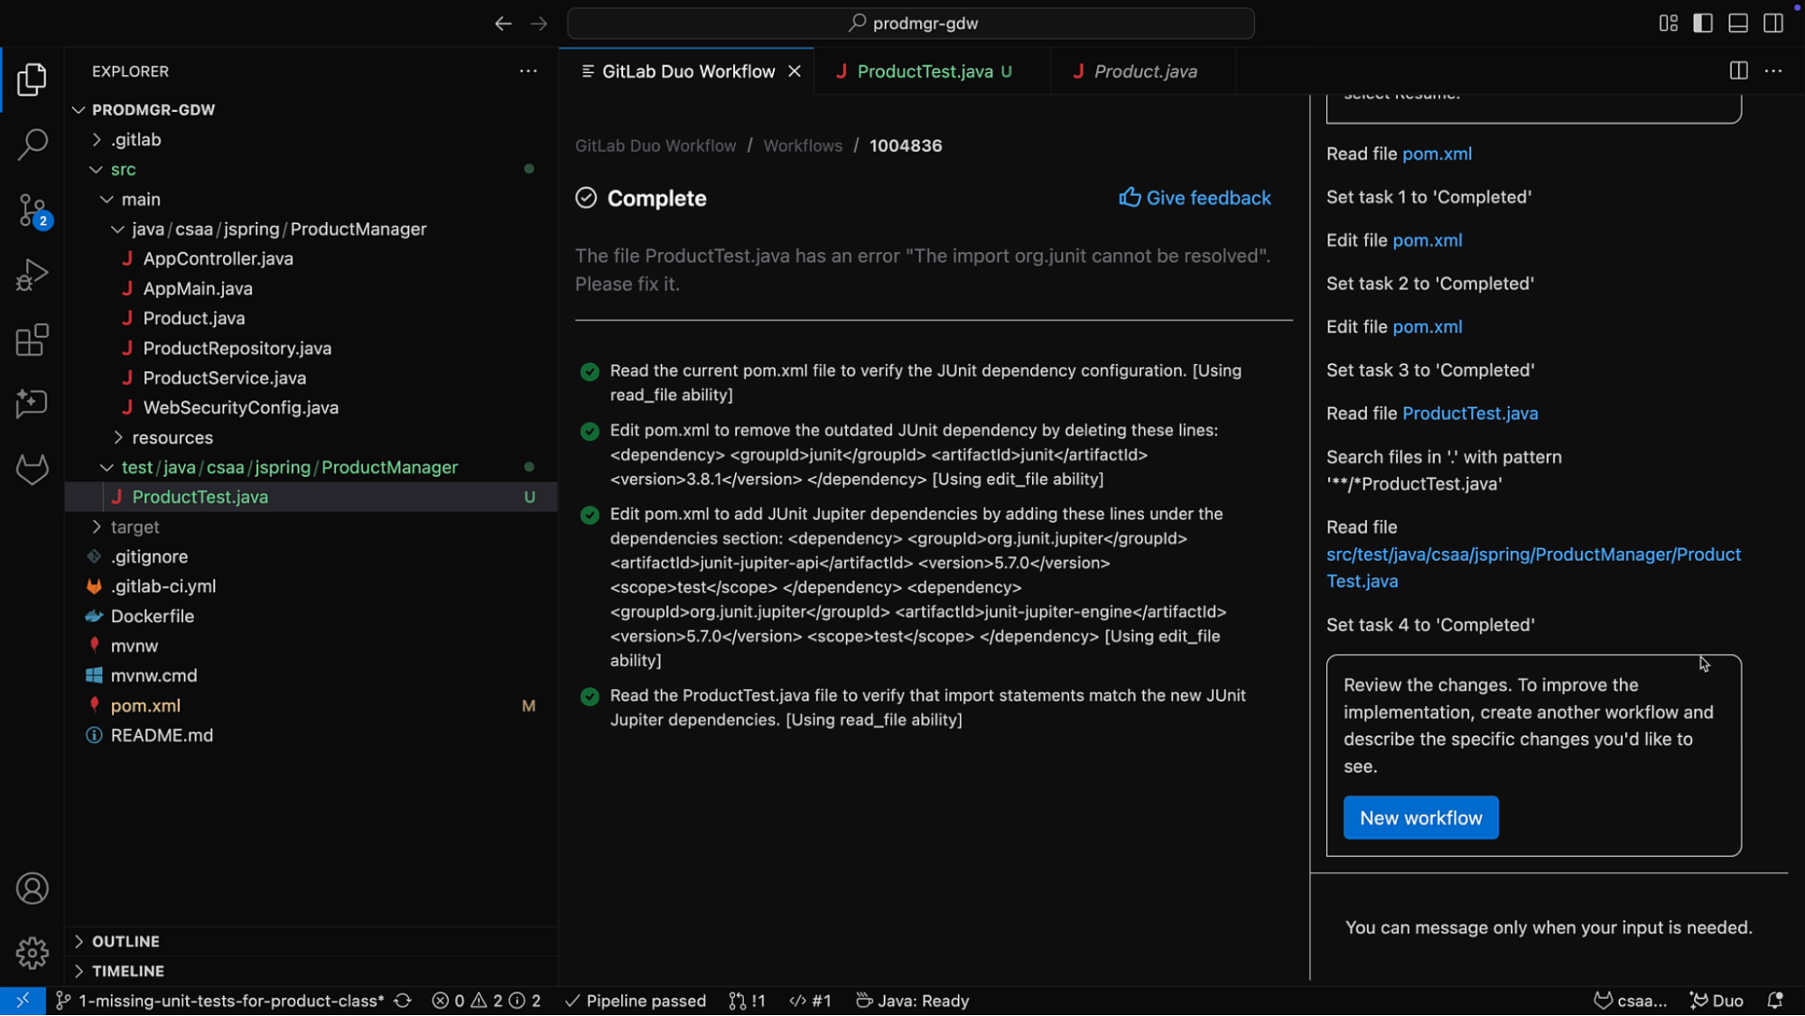Toggle secondary side bar visibility
Screen dimensions: 1805x1016
pos(1773,23)
